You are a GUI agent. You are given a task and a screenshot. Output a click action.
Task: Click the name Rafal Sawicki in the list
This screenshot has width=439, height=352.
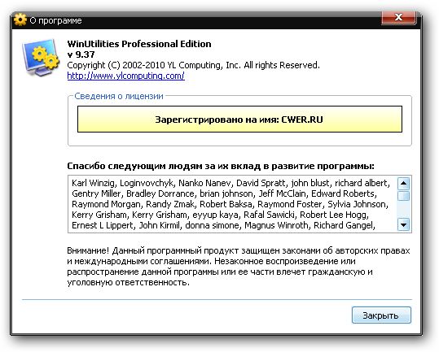[269, 215]
